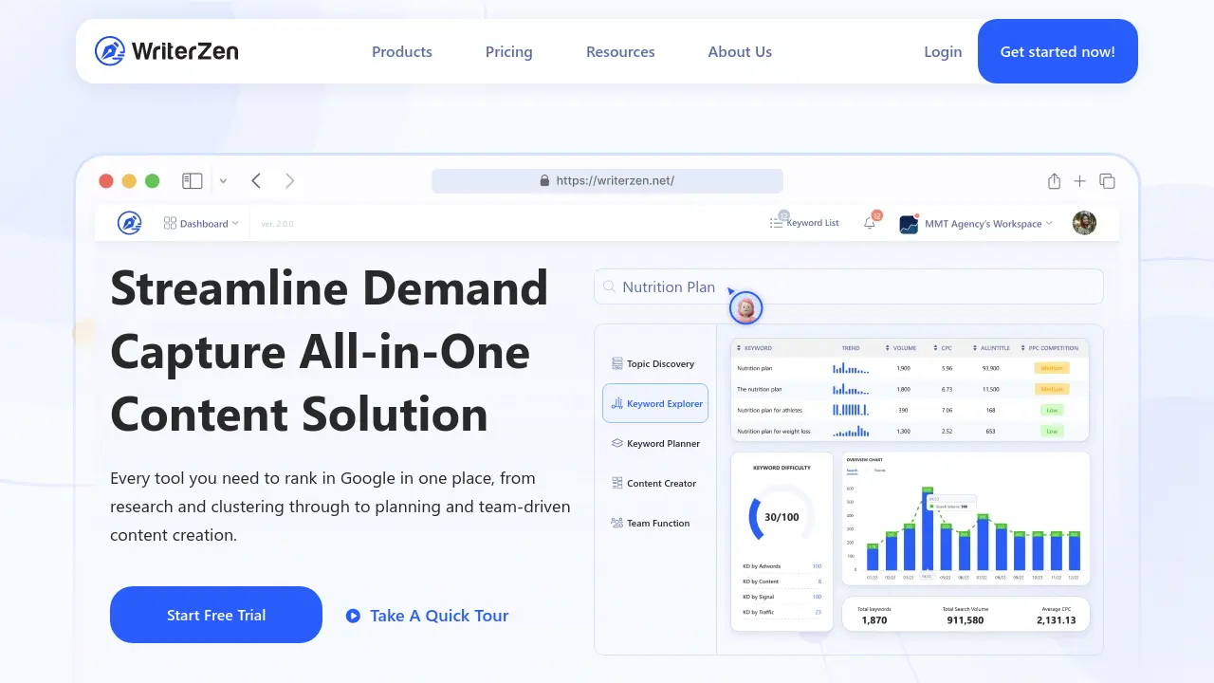The image size is (1214, 683).
Task: Click the 'Nutrition plan for athletes' keyword
Action: (769, 410)
